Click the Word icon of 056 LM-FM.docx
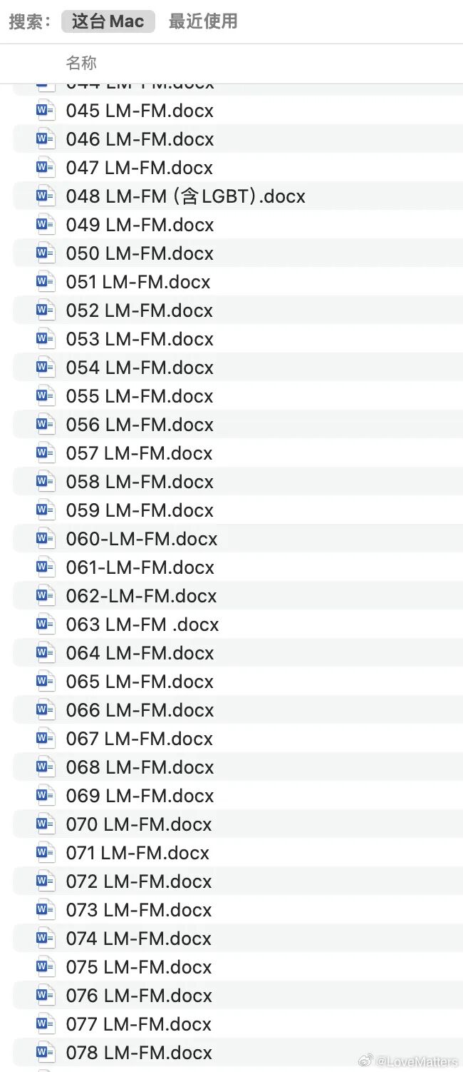This screenshot has height=1072, width=463. 46,425
